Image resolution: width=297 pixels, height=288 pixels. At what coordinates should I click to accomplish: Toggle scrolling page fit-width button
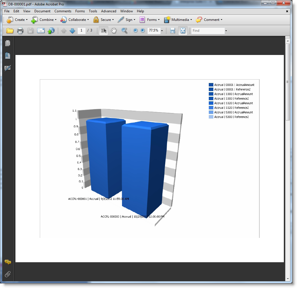tap(172, 31)
